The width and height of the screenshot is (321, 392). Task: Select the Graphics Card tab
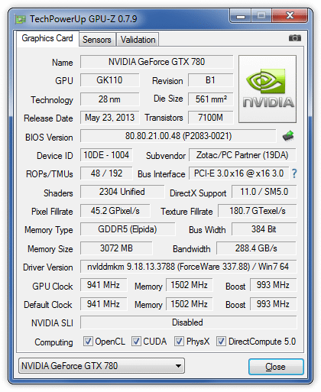[x=47, y=38]
